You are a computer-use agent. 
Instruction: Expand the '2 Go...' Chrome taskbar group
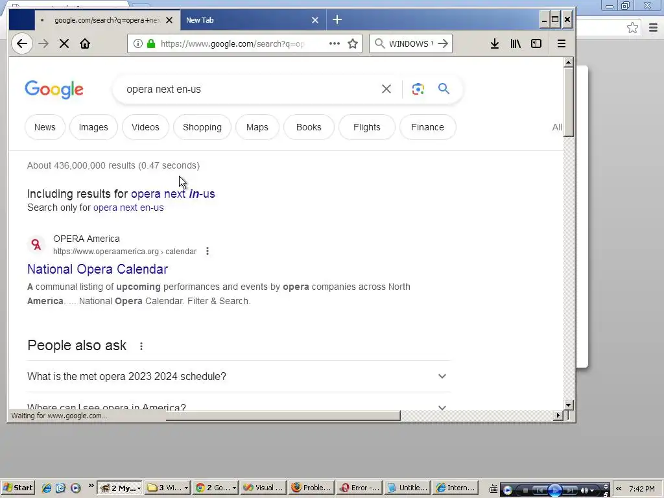[215, 488]
